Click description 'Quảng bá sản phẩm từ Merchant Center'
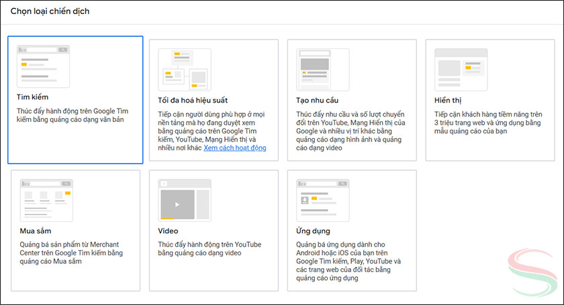This screenshot has height=305, width=564. click(71, 253)
